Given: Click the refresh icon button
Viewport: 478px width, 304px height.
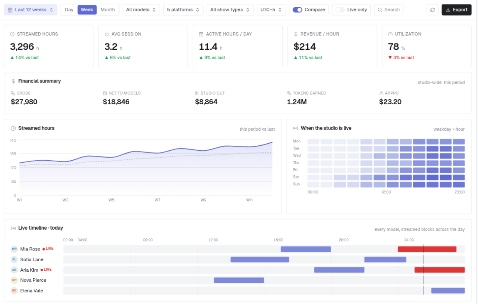Looking at the screenshot, I should point(433,10).
